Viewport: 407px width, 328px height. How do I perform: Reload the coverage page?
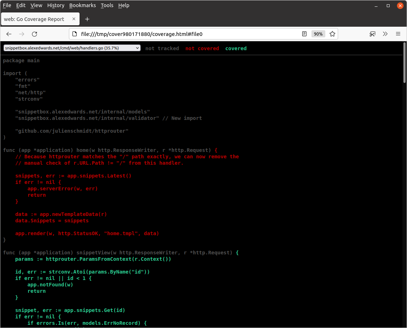[34, 34]
